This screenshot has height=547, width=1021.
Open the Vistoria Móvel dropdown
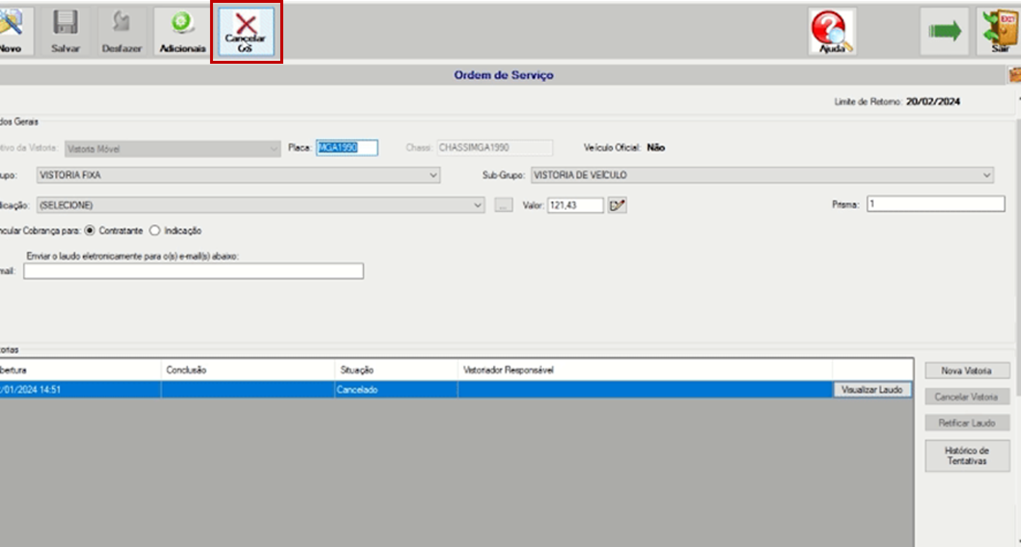(x=173, y=149)
